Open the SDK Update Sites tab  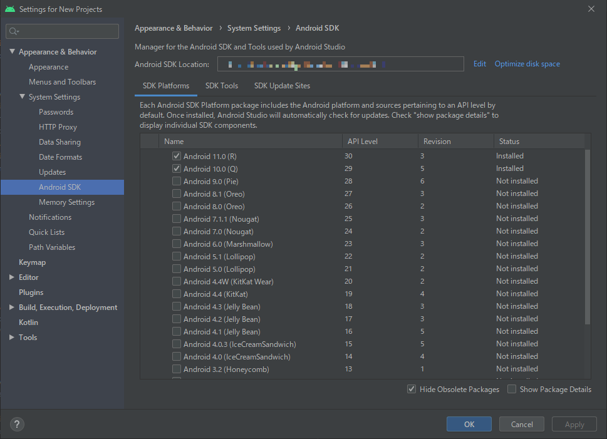(x=283, y=86)
